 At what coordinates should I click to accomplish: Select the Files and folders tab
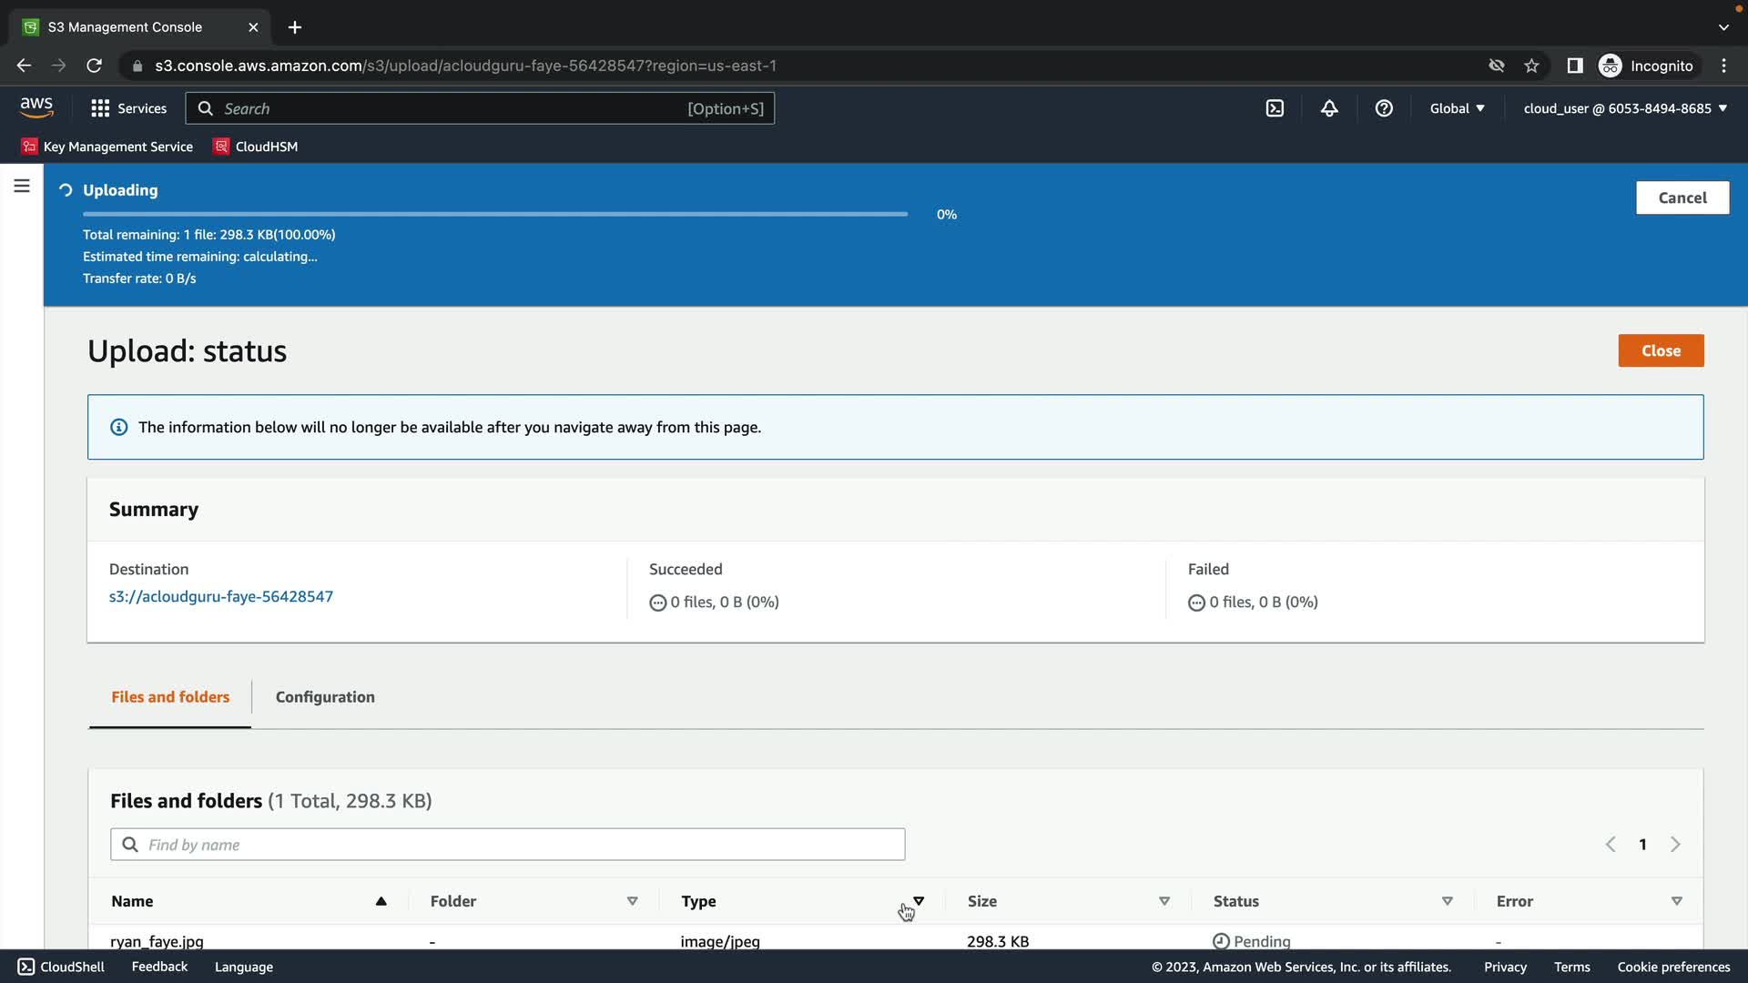(x=170, y=697)
